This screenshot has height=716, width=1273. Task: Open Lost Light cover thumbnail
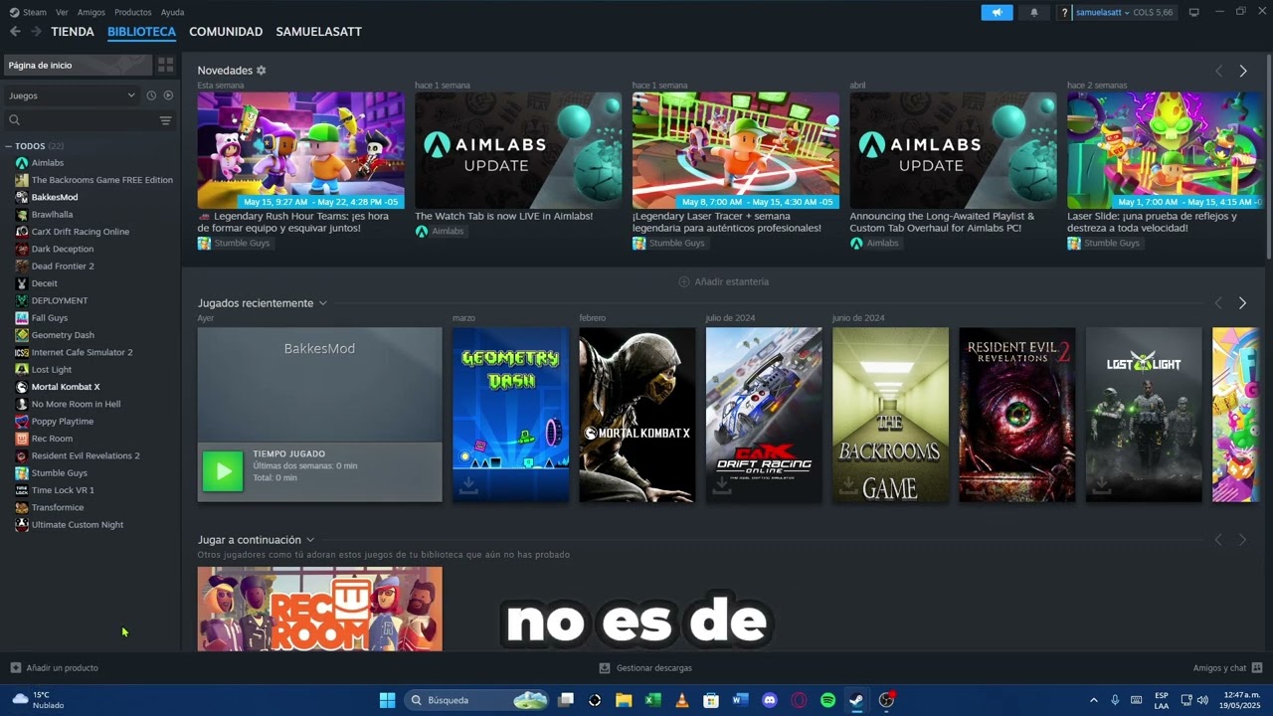pos(1144,415)
